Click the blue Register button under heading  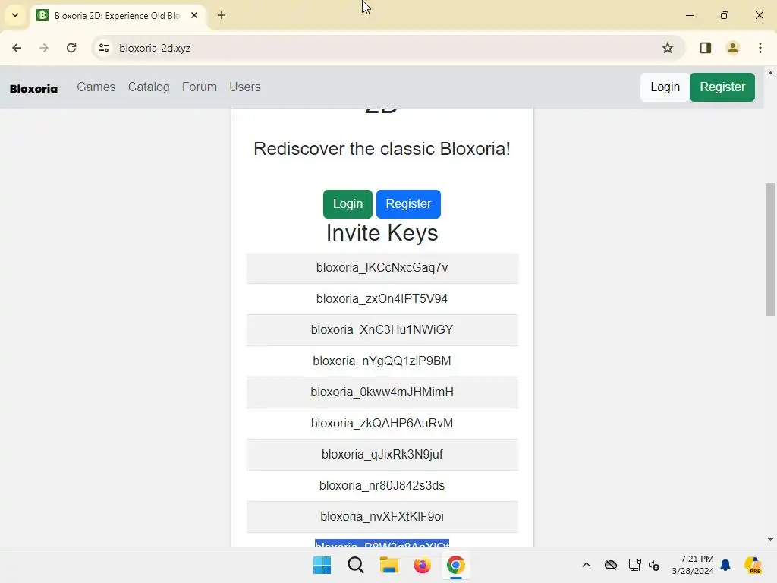(408, 203)
